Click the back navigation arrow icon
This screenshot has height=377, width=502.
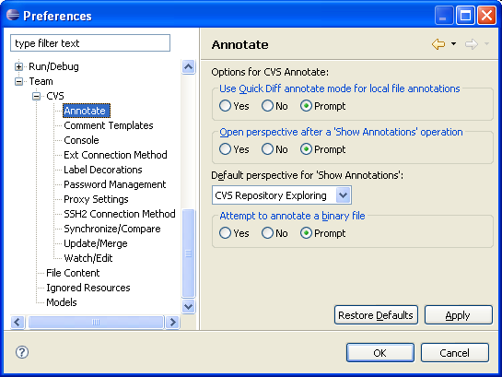point(438,44)
